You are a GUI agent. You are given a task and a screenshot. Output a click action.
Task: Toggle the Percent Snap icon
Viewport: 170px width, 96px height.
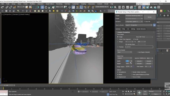85,7
